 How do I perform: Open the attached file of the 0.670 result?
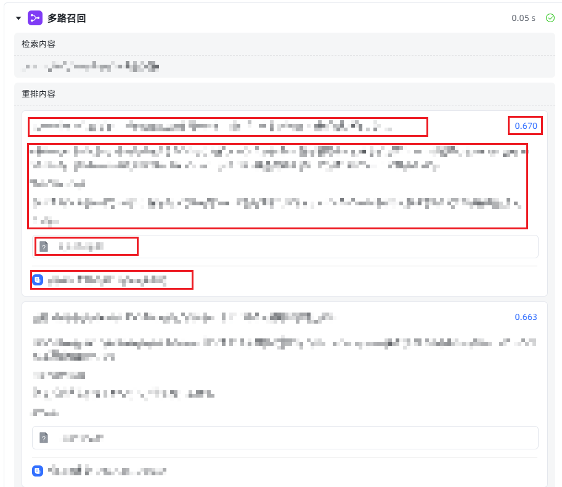coord(285,247)
